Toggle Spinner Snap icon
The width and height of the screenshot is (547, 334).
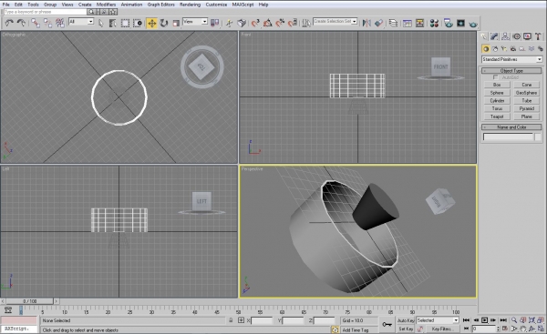tap(293, 23)
